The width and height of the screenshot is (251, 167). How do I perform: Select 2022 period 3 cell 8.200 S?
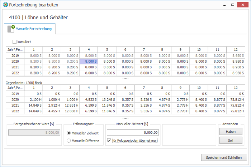pos(70,73)
